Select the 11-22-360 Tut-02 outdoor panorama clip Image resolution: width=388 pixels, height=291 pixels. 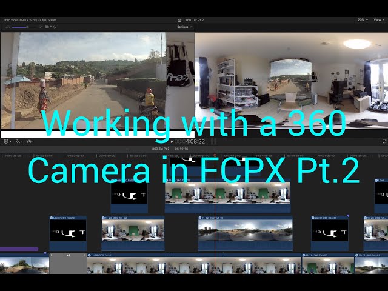(245, 233)
